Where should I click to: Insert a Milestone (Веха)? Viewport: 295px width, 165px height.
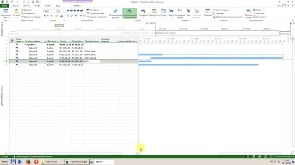(x=189, y=13)
